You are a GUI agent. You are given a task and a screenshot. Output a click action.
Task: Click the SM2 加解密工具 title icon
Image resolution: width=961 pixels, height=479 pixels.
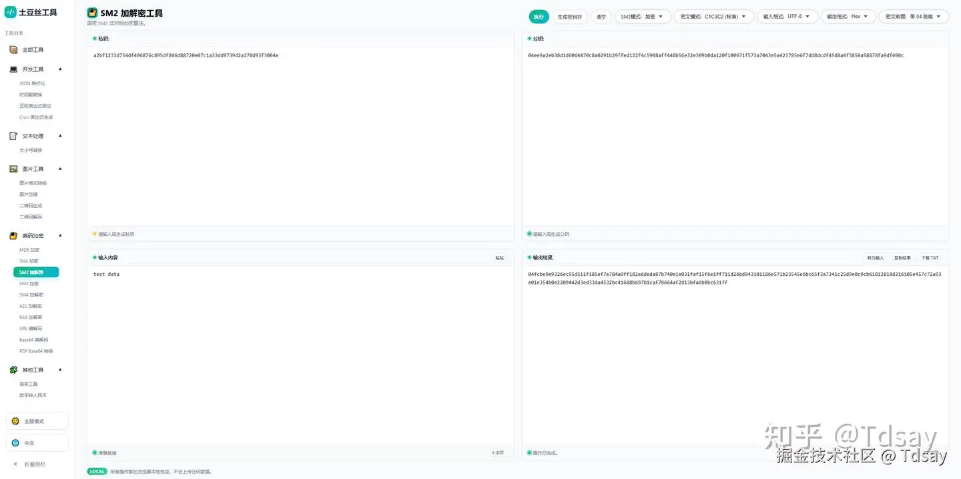pyautogui.click(x=92, y=13)
